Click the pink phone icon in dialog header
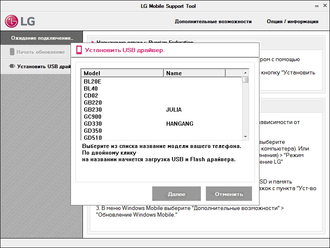Viewport: 330px width, 248px height. coord(79,50)
